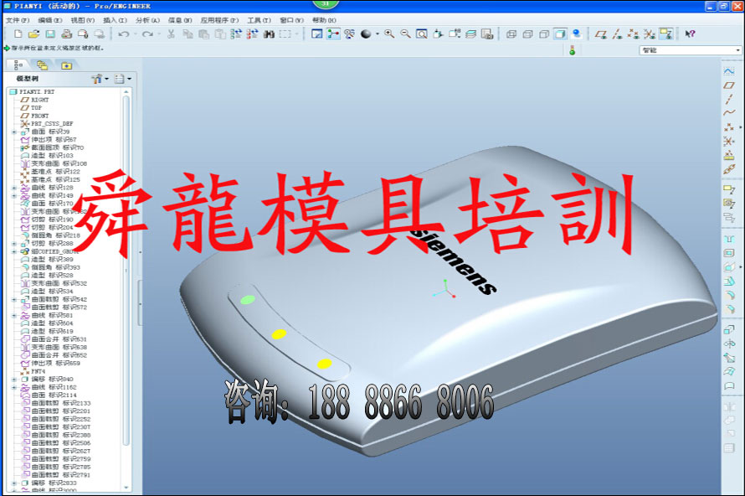Switch to the Folder Browser navigator tab
This screenshot has height=496, width=745.
click(x=42, y=65)
